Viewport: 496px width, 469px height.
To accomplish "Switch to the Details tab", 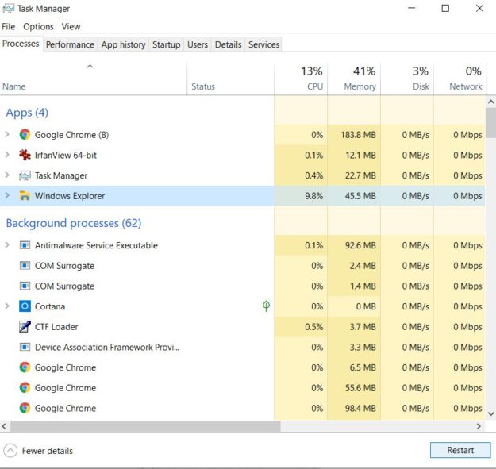I will [228, 44].
